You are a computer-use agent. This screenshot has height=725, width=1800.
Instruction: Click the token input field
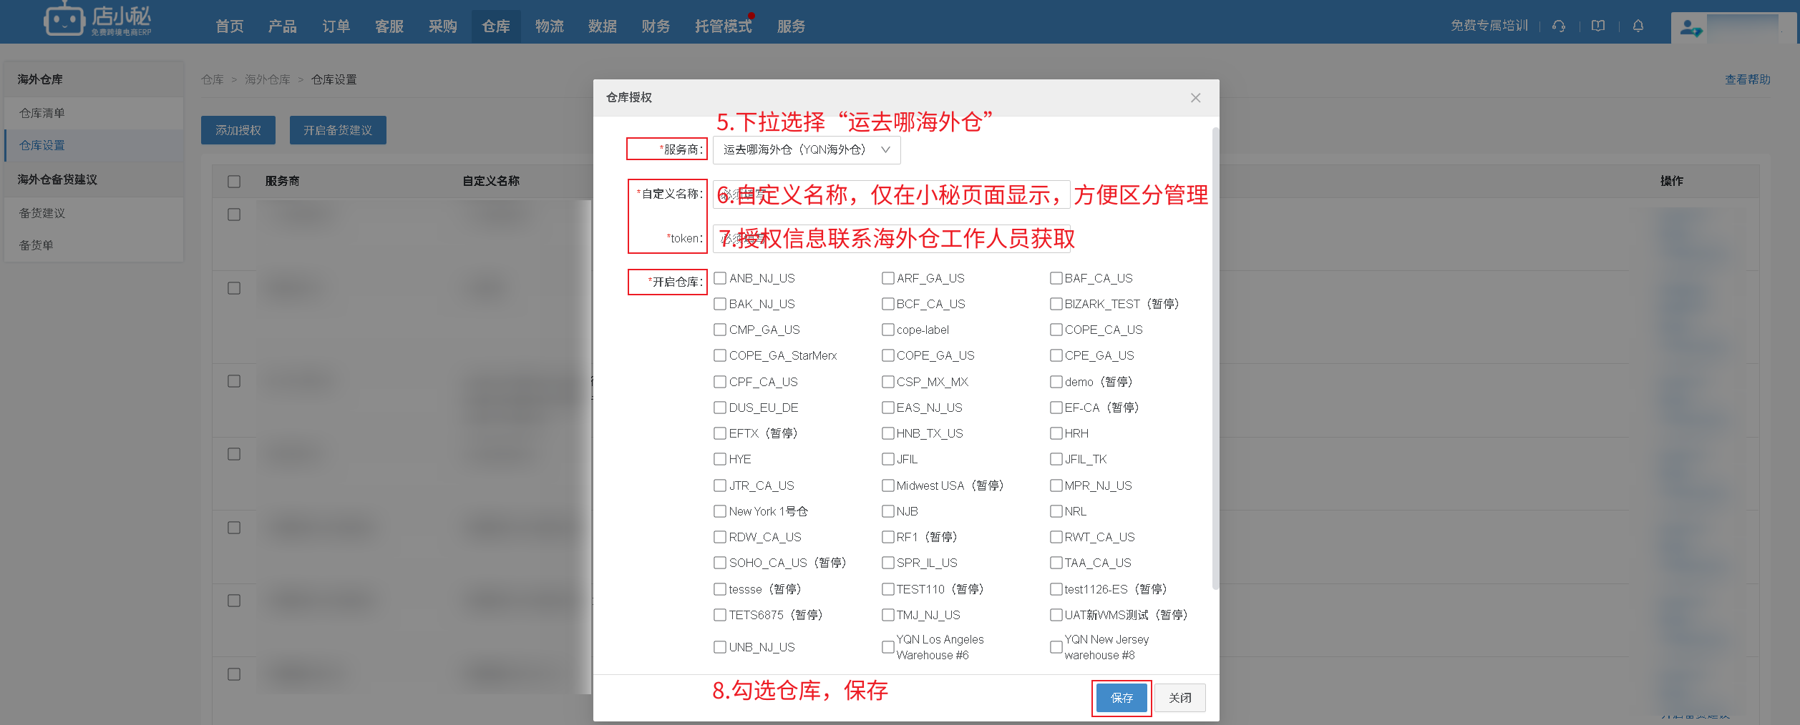click(x=891, y=239)
